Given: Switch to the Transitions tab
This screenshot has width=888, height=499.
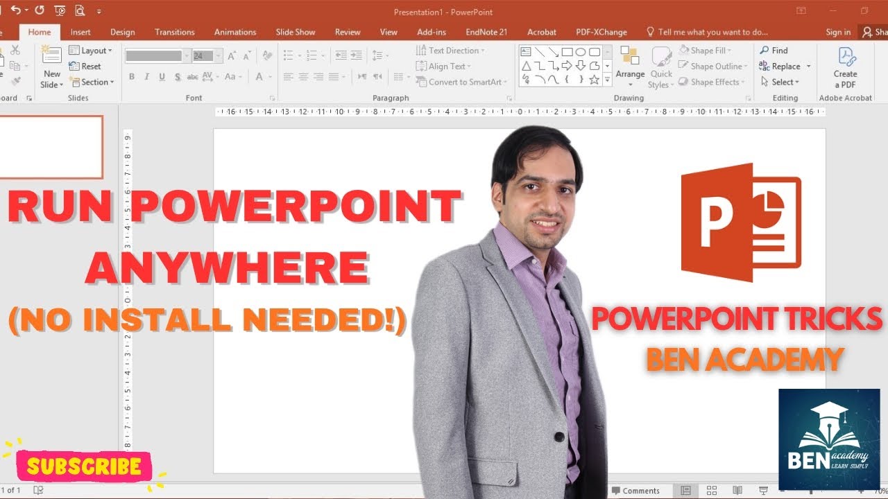Looking at the screenshot, I should point(175,32).
